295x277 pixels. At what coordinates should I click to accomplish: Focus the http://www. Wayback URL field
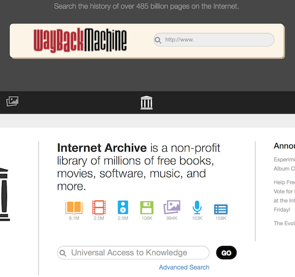click(x=213, y=40)
